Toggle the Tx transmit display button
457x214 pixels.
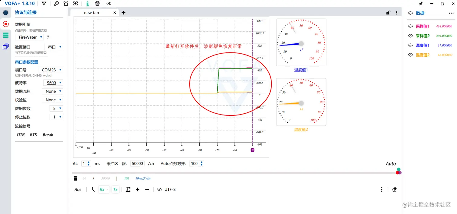point(115,189)
